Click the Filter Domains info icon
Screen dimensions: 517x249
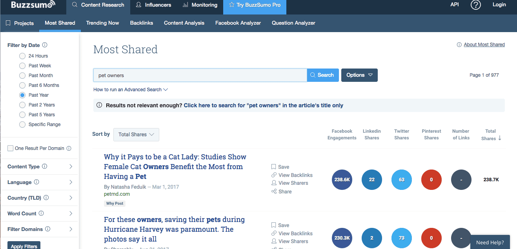[47, 229]
